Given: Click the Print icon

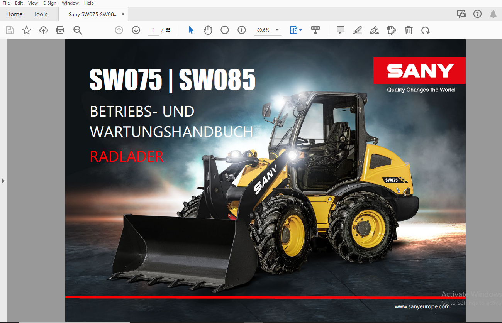Looking at the screenshot, I should [x=60, y=30].
